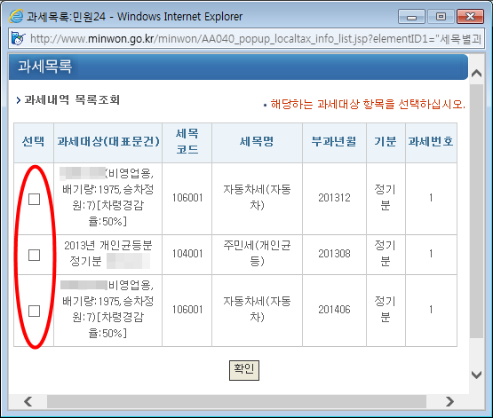This screenshot has height=418, width=493.
Task: Close the 과세목록 popup window
Action: 470,17
